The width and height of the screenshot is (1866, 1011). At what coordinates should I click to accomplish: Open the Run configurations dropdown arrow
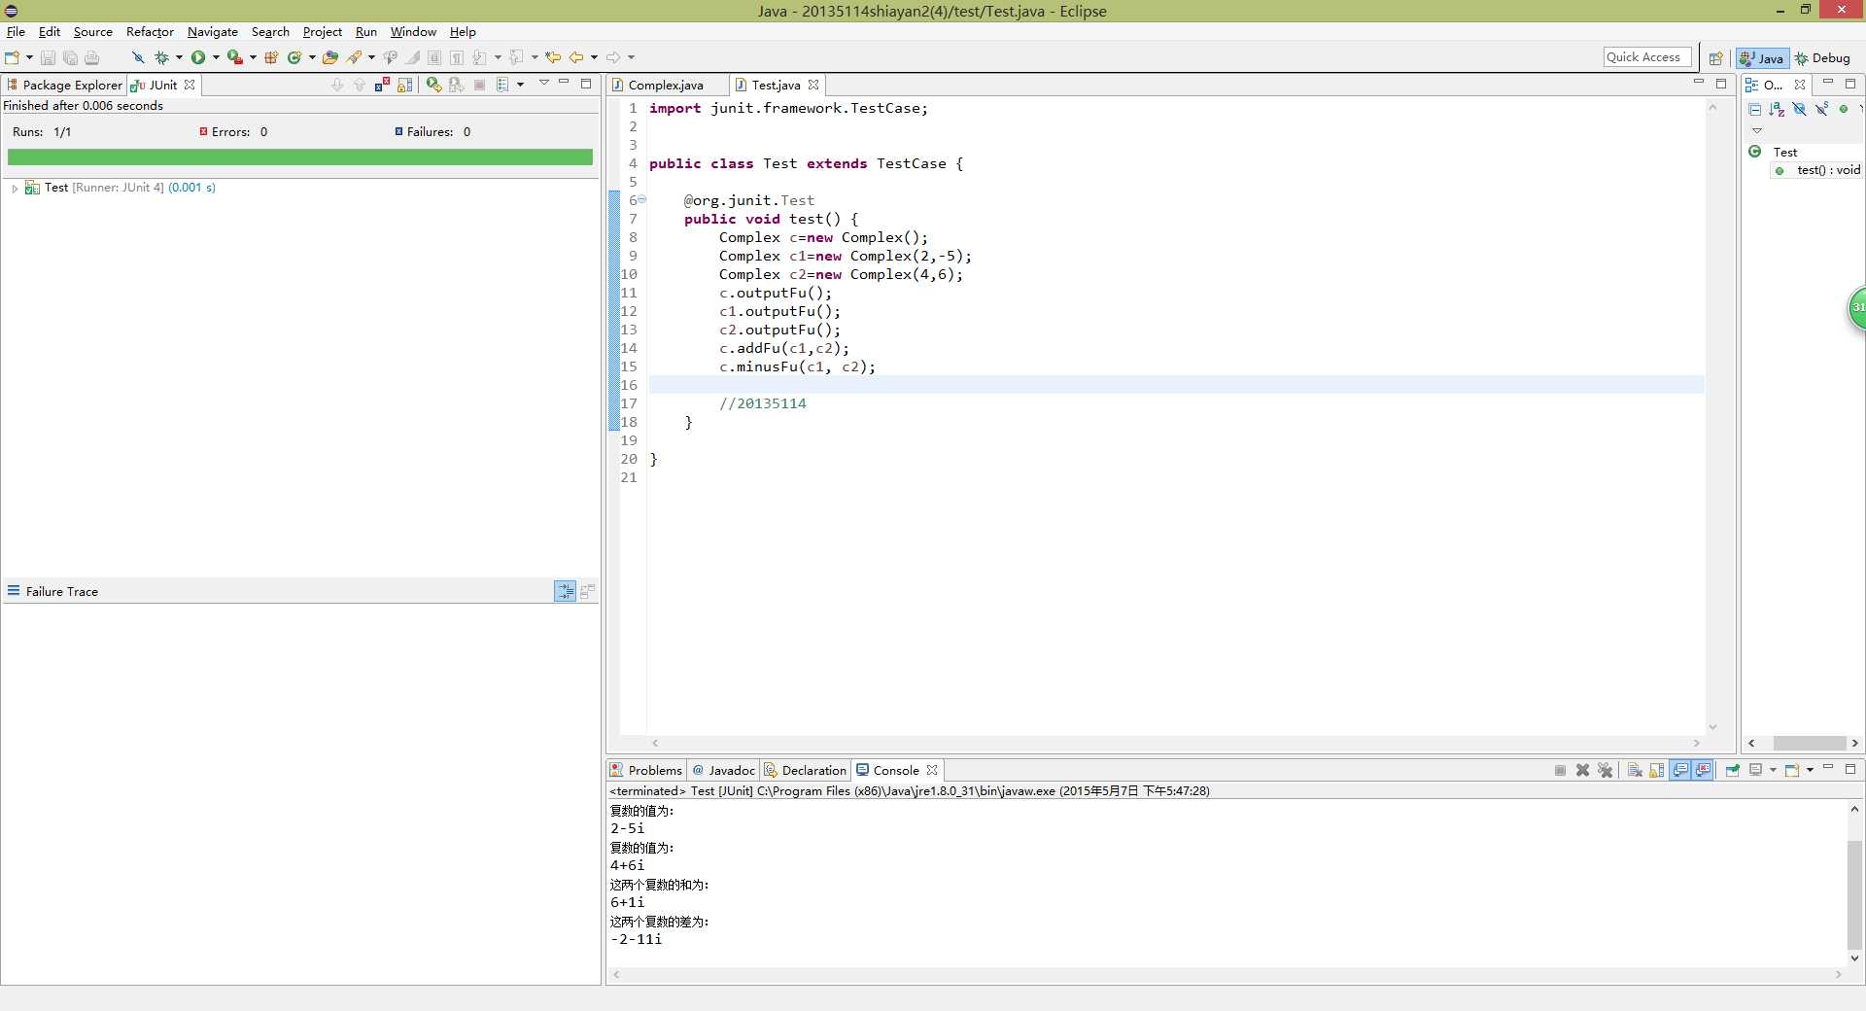[216, 57]
